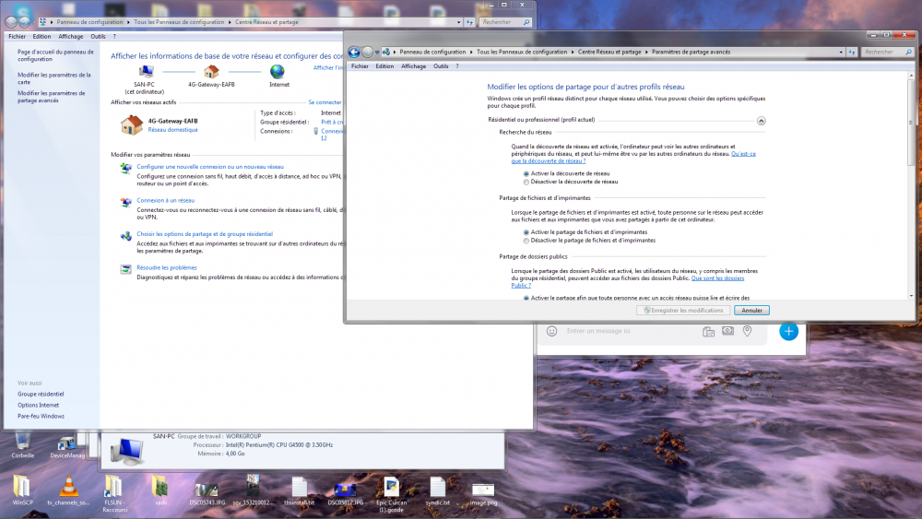Click the Internet globe icon in network map
The width and height of the screenshot is (922, 519).
coord(277,72)
